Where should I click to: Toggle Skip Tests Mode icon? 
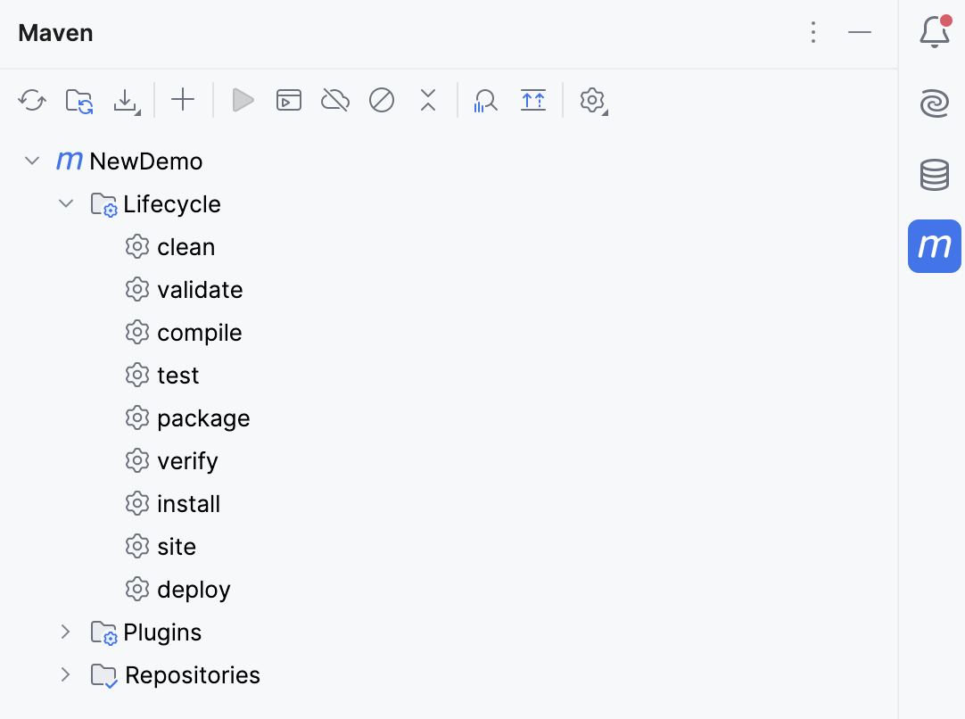pos(382,100)
